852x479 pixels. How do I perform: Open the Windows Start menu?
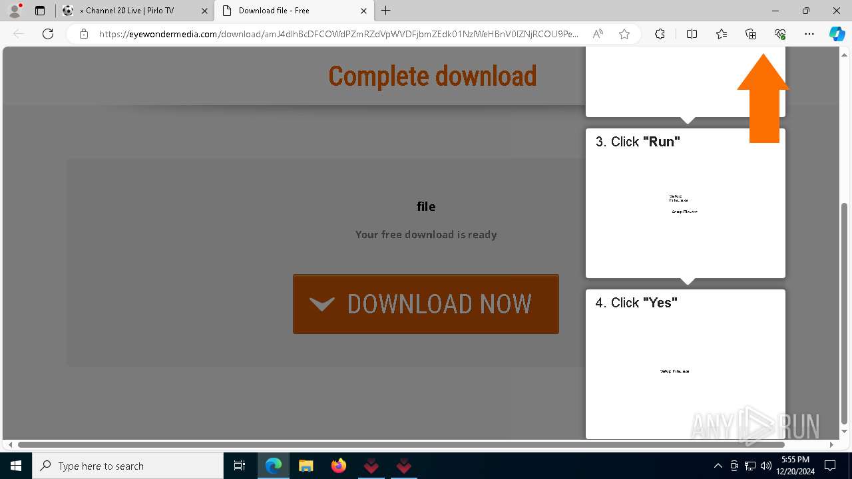pos(16,466)
